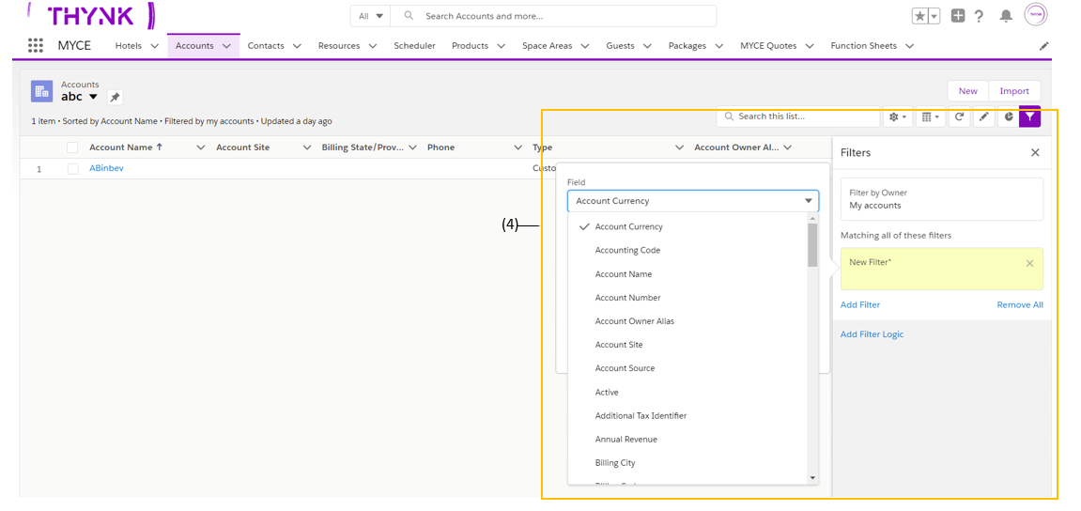The height and width of the screenshot is (511, 1081).
Task: Close the Filters panel
Action: tap(1035, 152)
